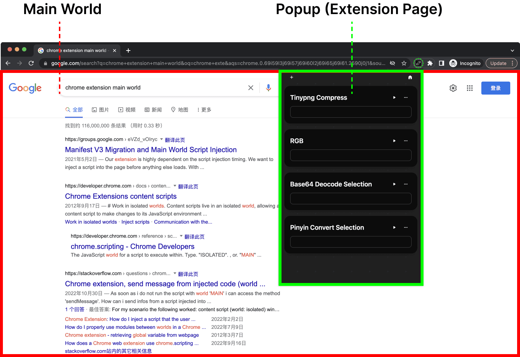
Task: Click the input field under RGB
Action: 351,155
